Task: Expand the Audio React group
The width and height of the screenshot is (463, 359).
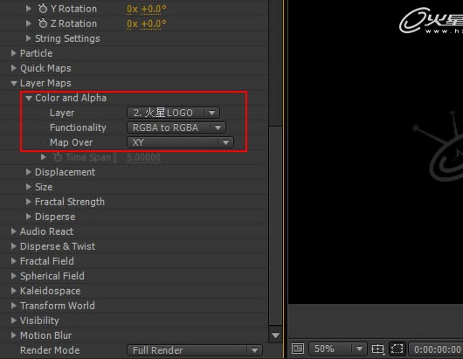Action: coord(14,231)
